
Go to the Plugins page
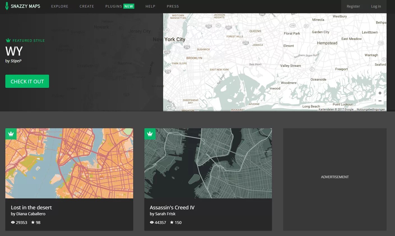tap(114, 6)
